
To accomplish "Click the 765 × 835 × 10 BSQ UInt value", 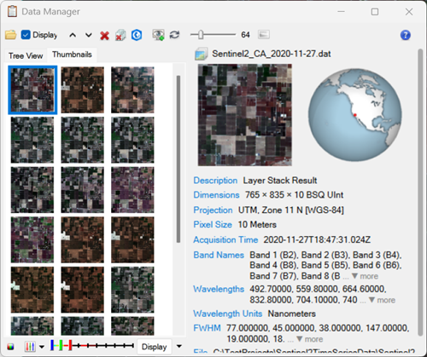I will [295, 195].
